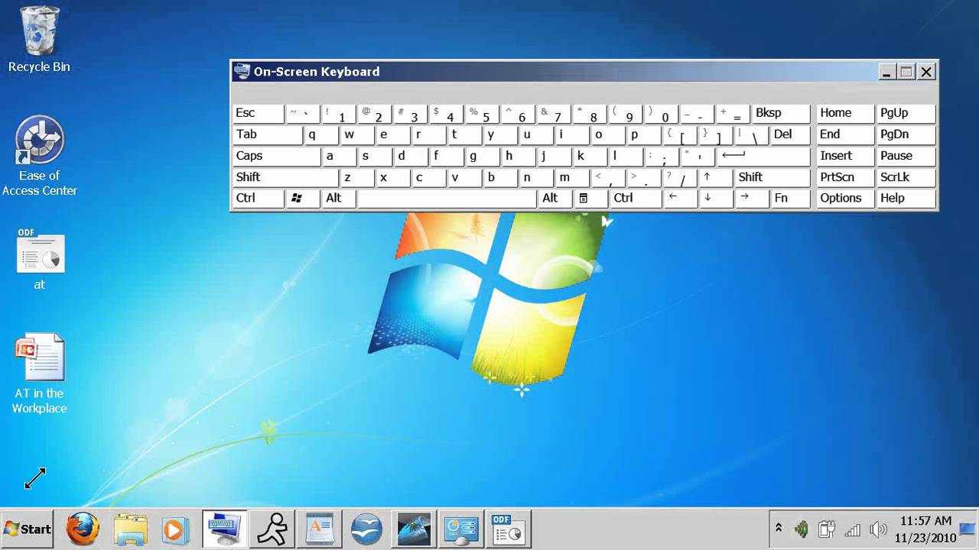Click the context menu key next to right Alt

(591, 199)
